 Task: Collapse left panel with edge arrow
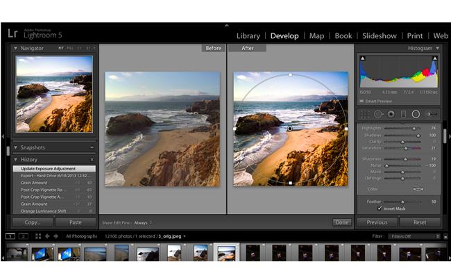(3, 136)
